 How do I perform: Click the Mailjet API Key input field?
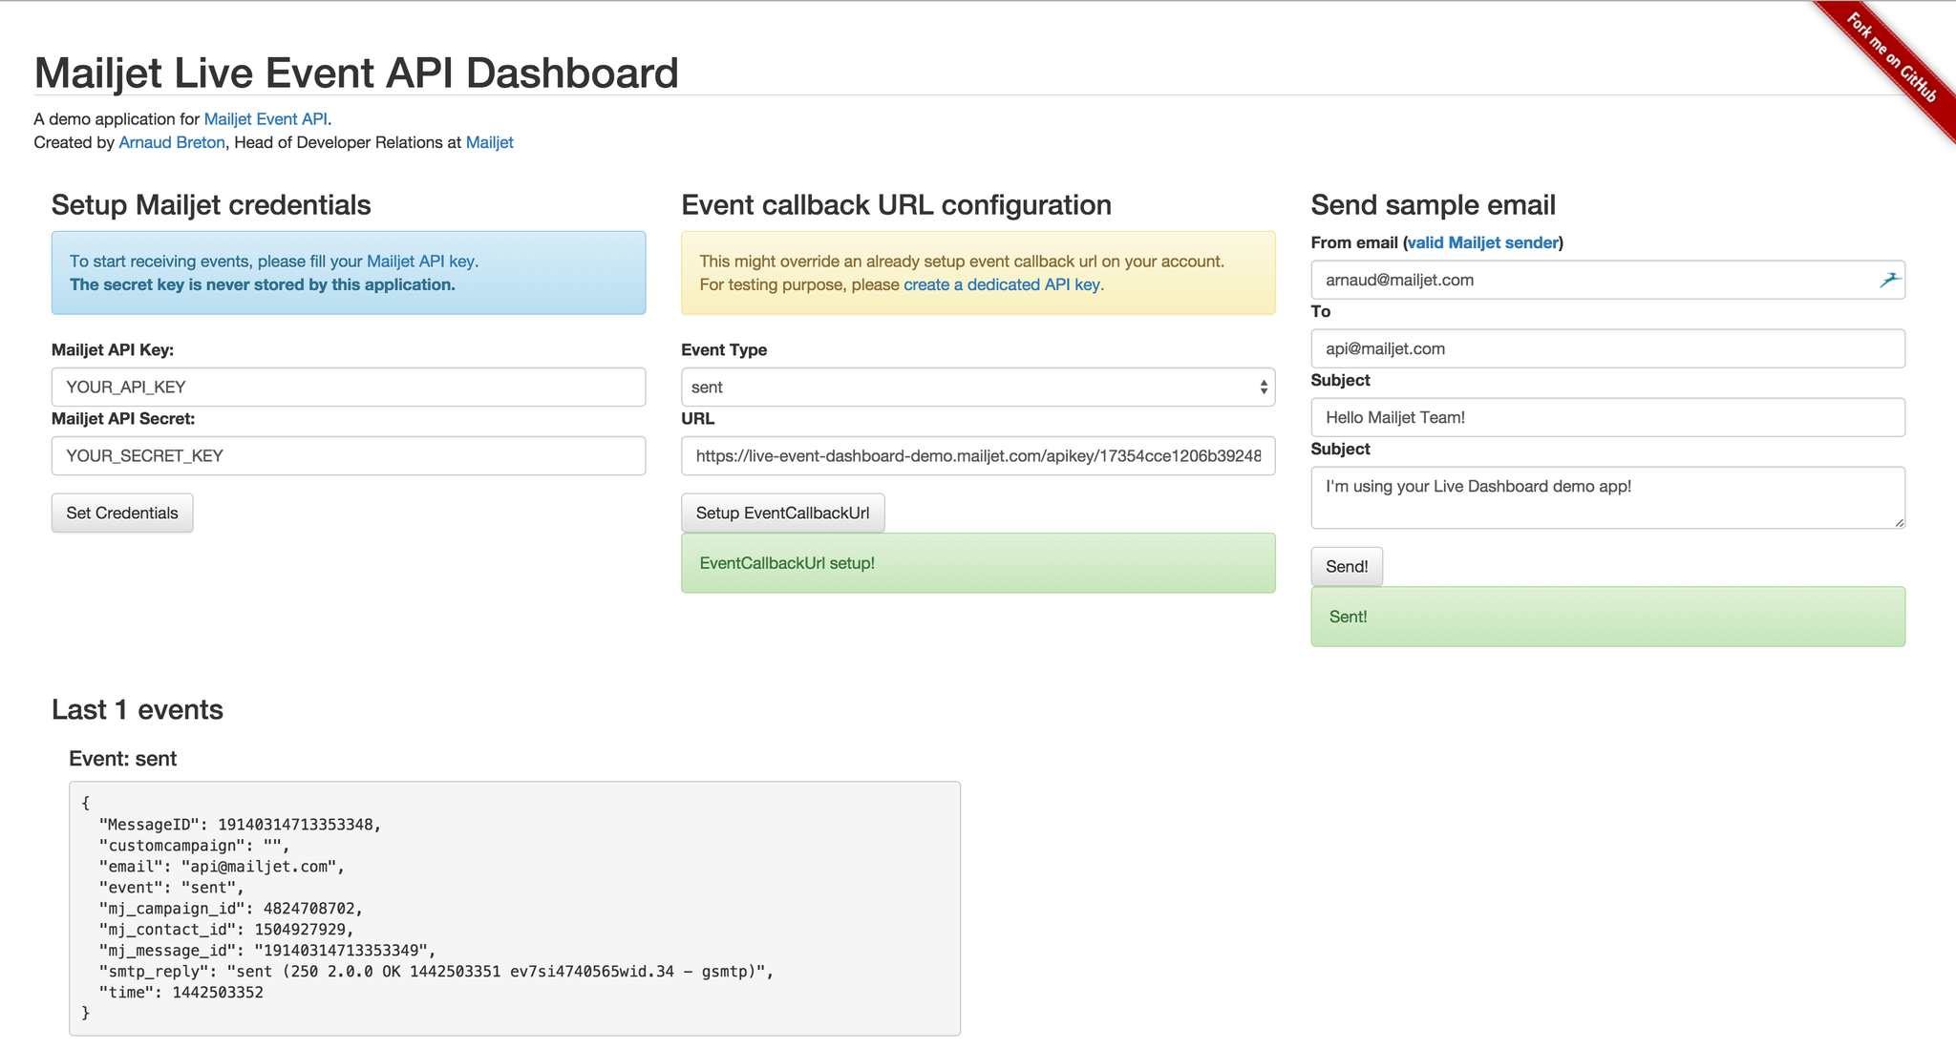point(350,386)
